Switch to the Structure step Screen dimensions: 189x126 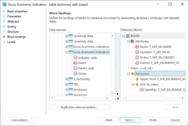click(13, 32)
